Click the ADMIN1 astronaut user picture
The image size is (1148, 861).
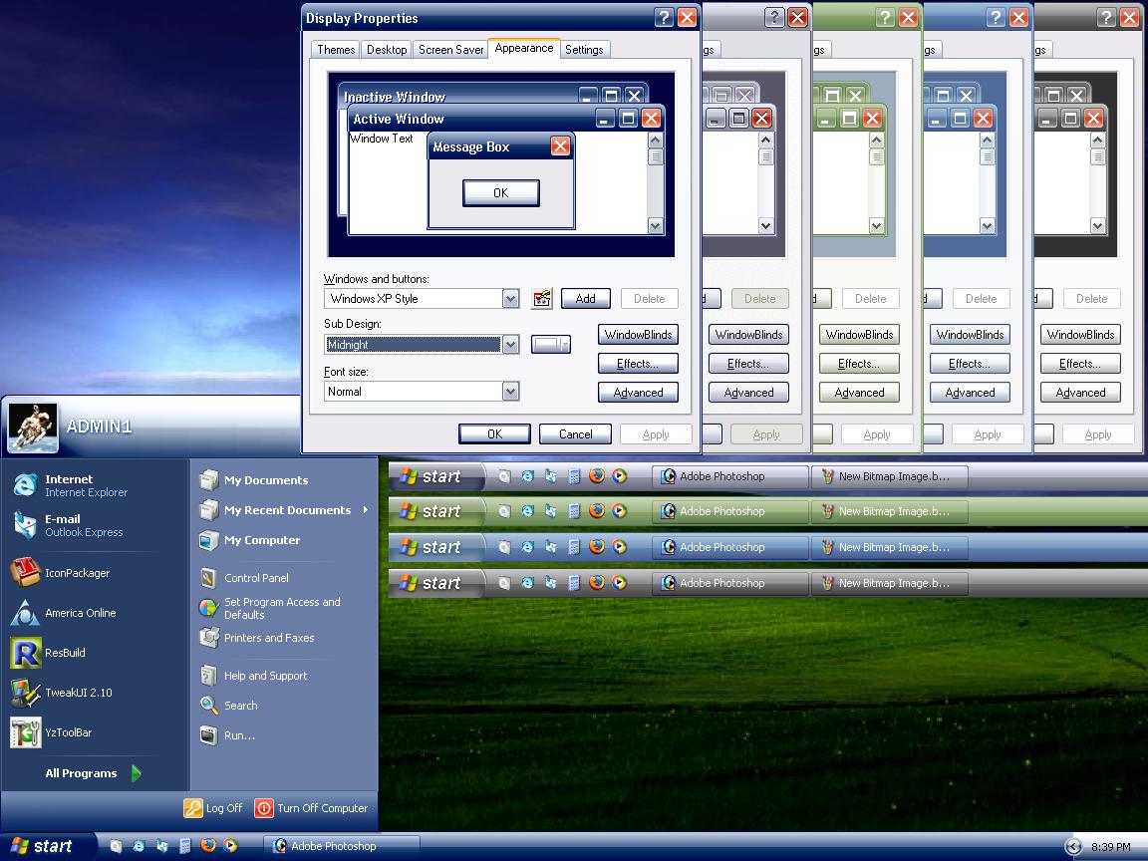pyautogui.click(x=33, y=428)
